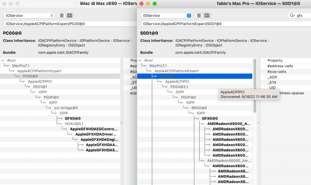
Task: Click the Property column header
Action: point(275,60)
